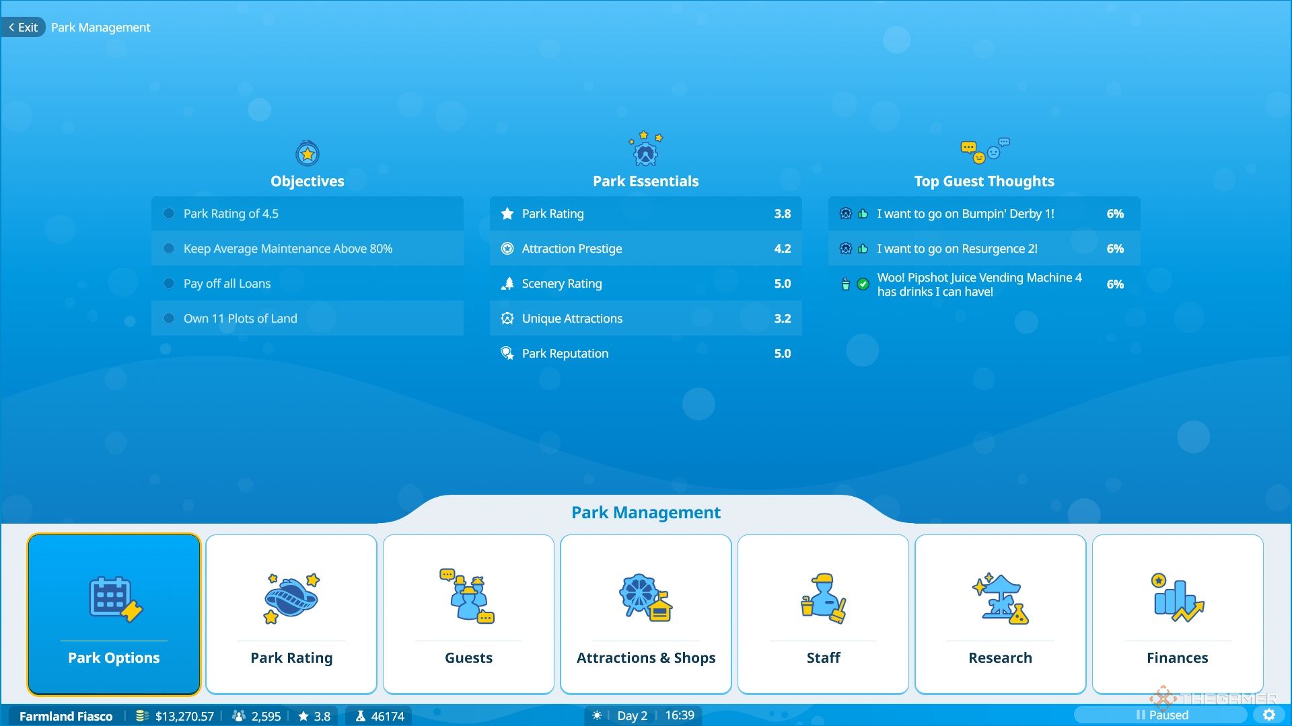Image resolution: width=1292 pixels, height=726 pixels.
Task: Select the Park Options tab
Action: (112, 614)
